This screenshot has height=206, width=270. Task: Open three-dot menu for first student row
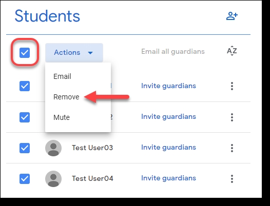tap(232, 86)
